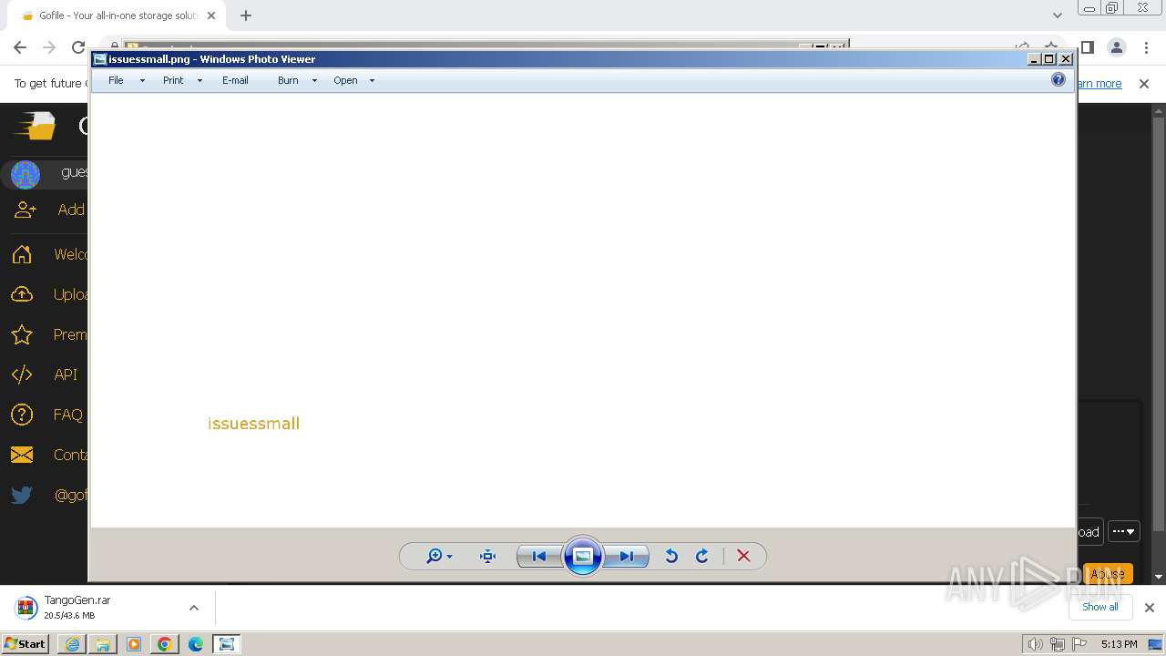Viewport: 1166px width, 656px height.
Task: Open the Chrome three-dot menu
Action: pyautogui.click(x=1148, y=47)
